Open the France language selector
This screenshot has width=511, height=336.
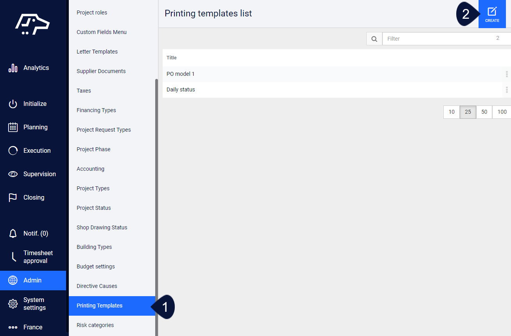pyautogui.click(x=33, y=327)
